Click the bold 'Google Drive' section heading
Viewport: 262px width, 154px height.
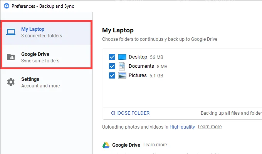pyautogui.click(x=126, y=145)
